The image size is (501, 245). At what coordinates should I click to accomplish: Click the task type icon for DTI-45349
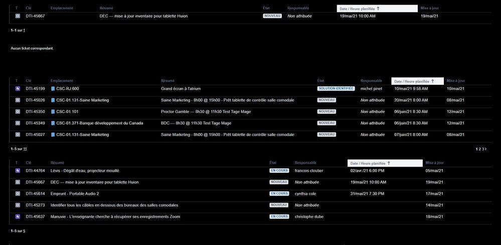point(18,123)
